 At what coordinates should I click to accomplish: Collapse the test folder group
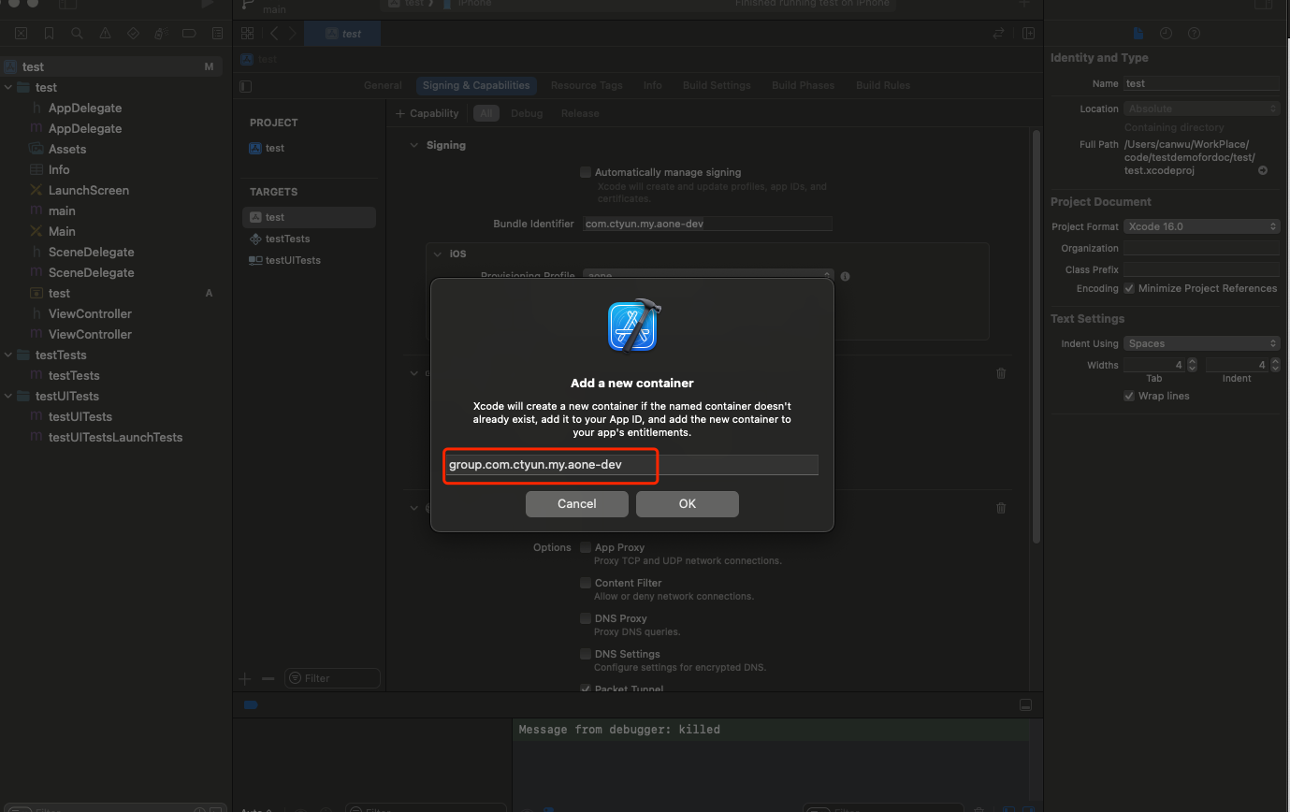pyautogui.click(x=8, y=87)
